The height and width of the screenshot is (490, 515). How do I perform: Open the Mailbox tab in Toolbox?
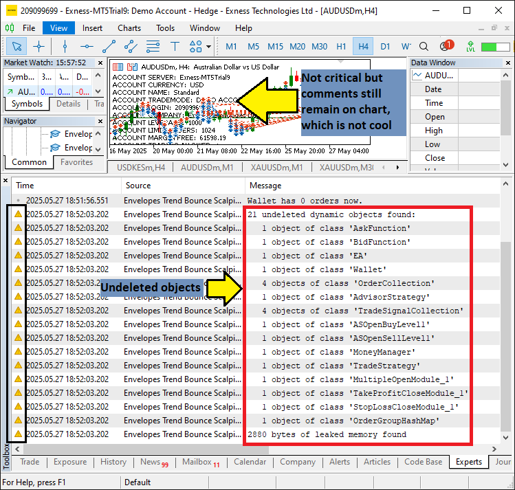(201, 462)
